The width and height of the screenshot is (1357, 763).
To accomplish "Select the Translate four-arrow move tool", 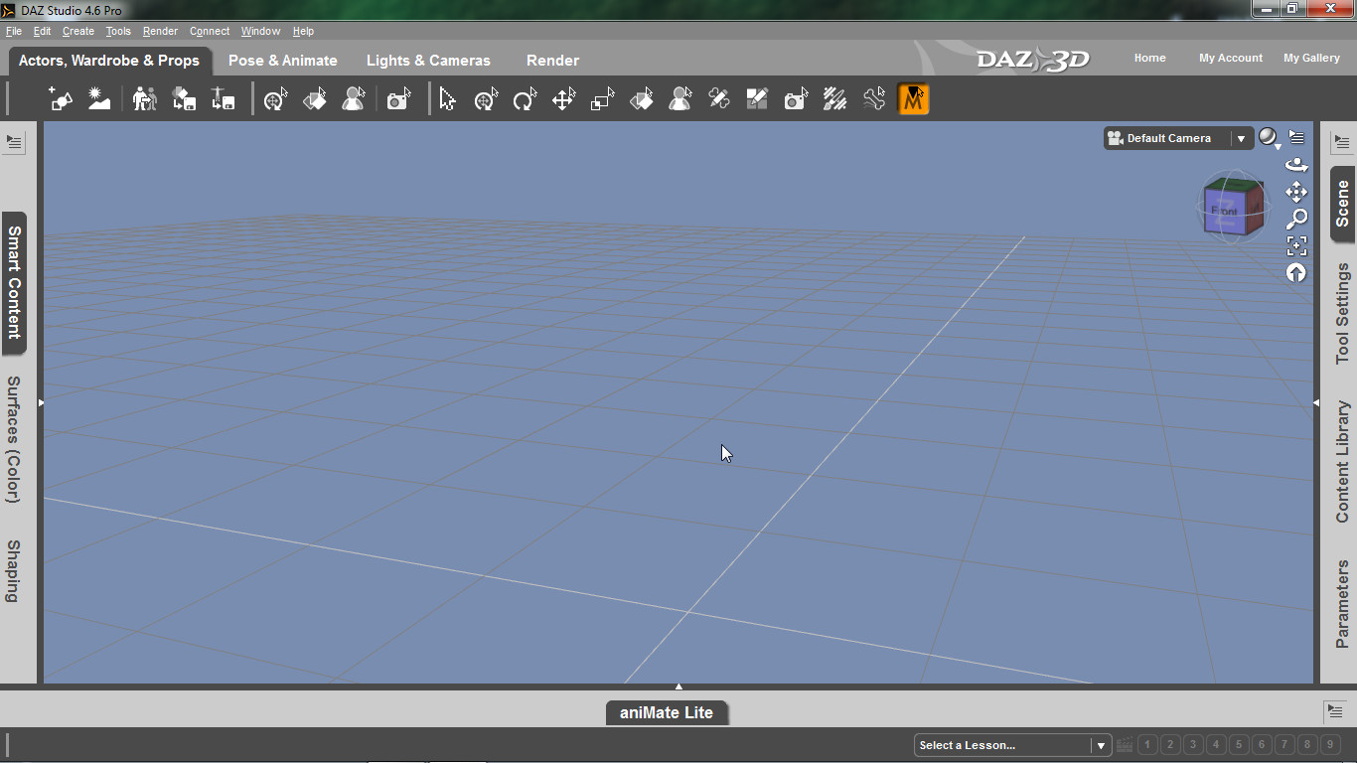I will 563,99.
